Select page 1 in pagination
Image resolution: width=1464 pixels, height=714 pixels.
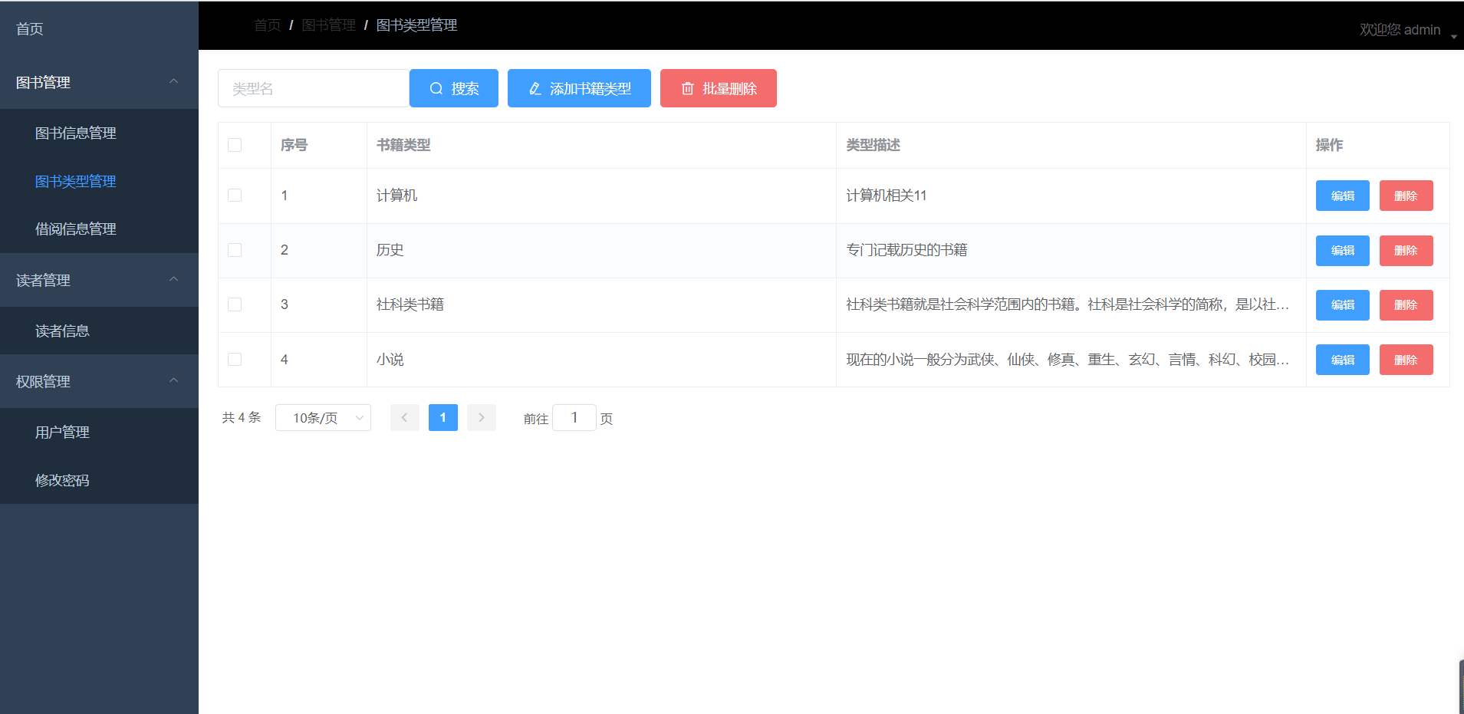(443, 418)
